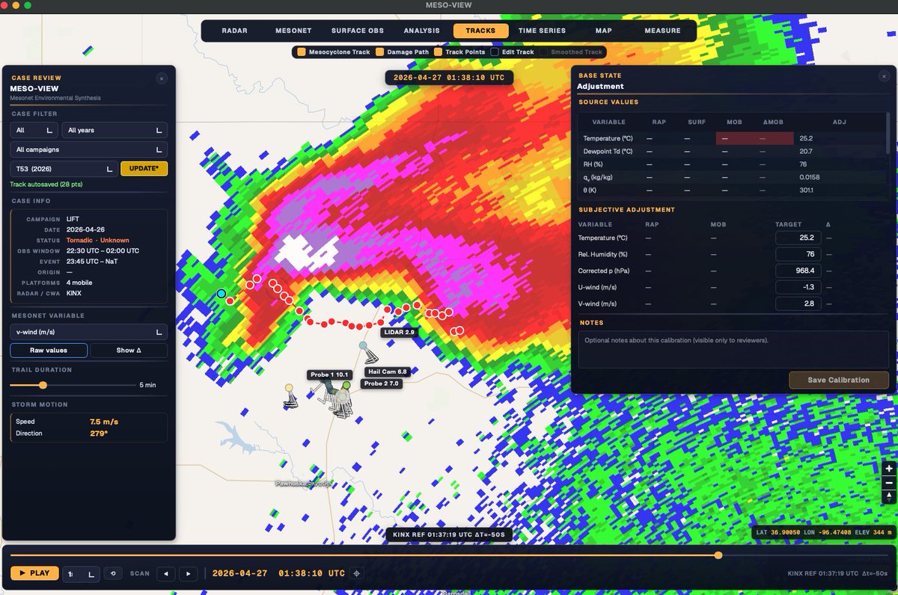The image size is (898, 595).
Task: Close the Base State Adjustment panel
Action: click(884, 76)
